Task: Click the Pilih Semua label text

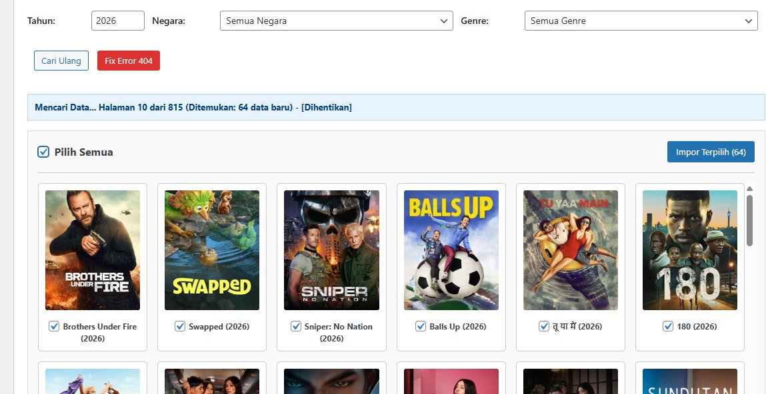Action: coord(83,152)
